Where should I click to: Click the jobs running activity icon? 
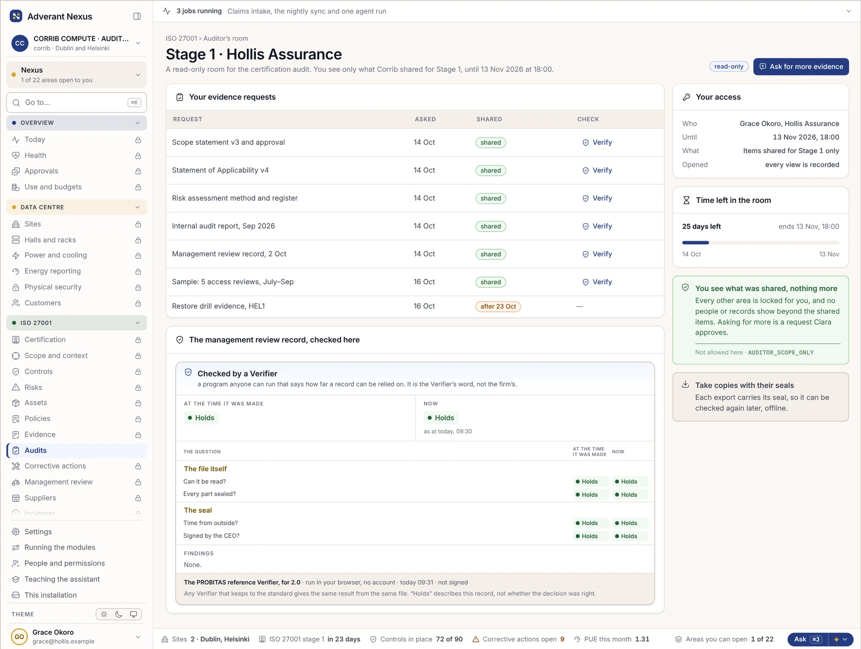click(x=167, y=11)
